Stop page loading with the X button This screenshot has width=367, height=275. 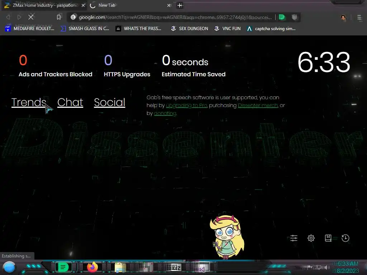coord(31,16)
